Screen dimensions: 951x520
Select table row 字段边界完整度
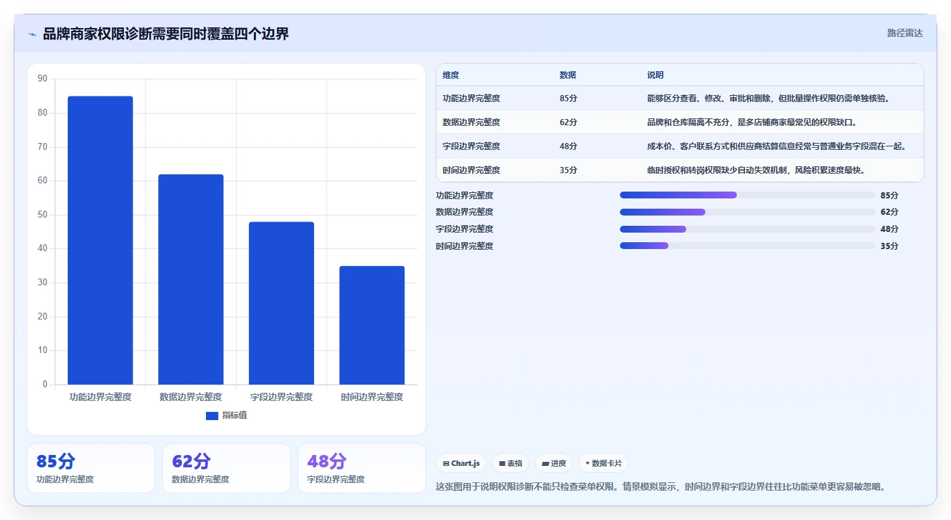[679, 146]
